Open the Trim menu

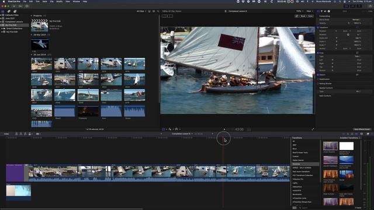(37, 1)
